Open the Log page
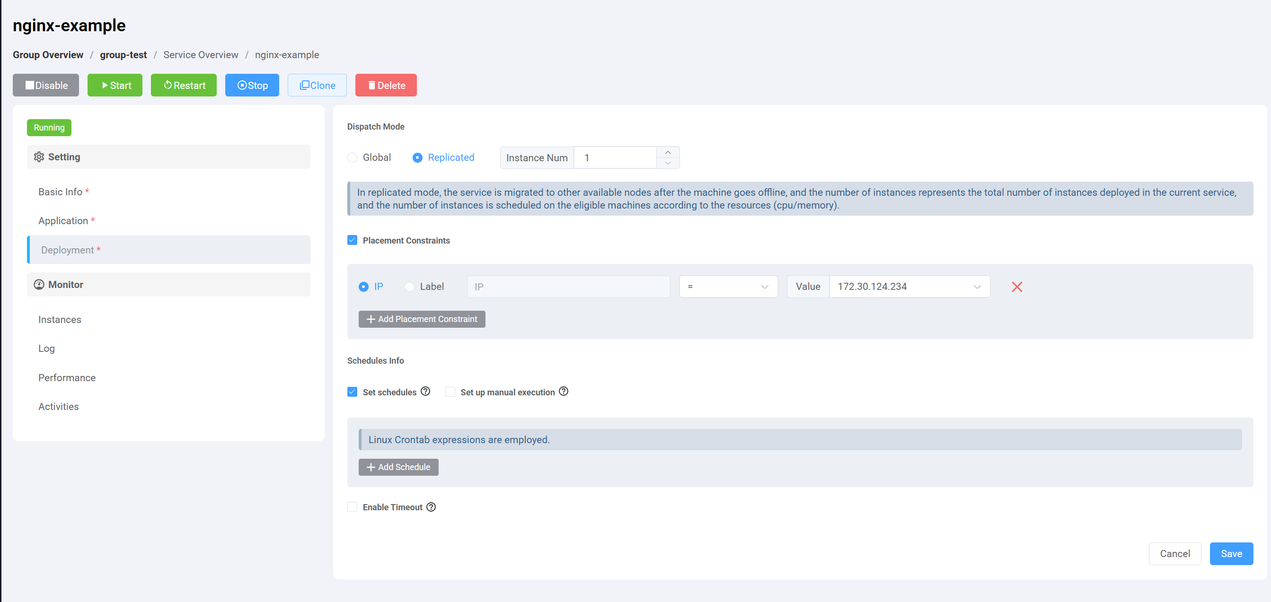1271x602 pixels. click(x=169, y=349)
